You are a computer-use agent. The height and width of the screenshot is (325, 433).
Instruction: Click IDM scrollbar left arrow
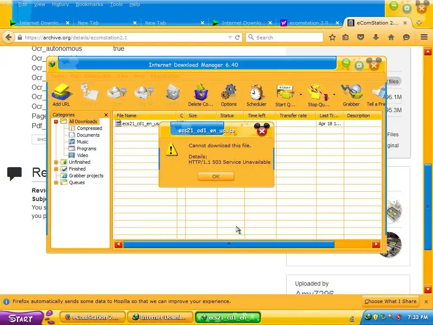118,244
